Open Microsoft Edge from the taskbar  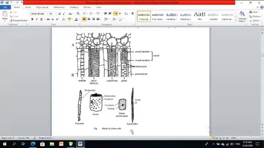coord(33,144)
